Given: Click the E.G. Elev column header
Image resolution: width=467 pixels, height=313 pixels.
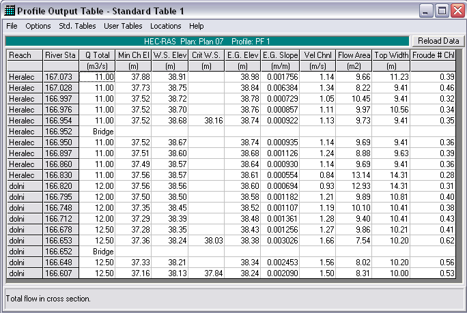Looking at the screenshot, I should pyautogui.click(x=242, y=55).
